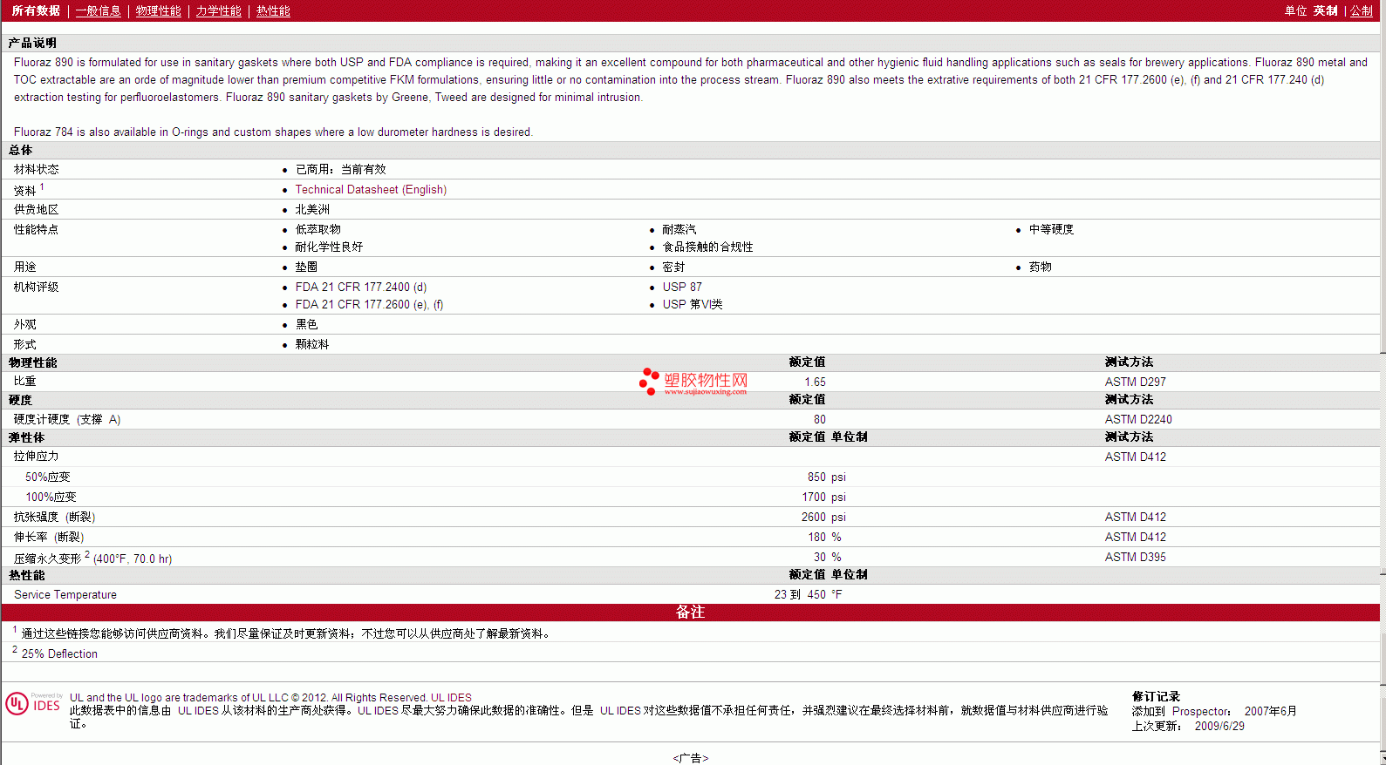
Task: Click the 食品接触的合规性 feature
Action: click(x=707, y=247)
